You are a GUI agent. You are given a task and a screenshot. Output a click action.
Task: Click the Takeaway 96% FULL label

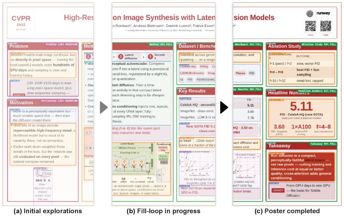click(x=323, y=144)
